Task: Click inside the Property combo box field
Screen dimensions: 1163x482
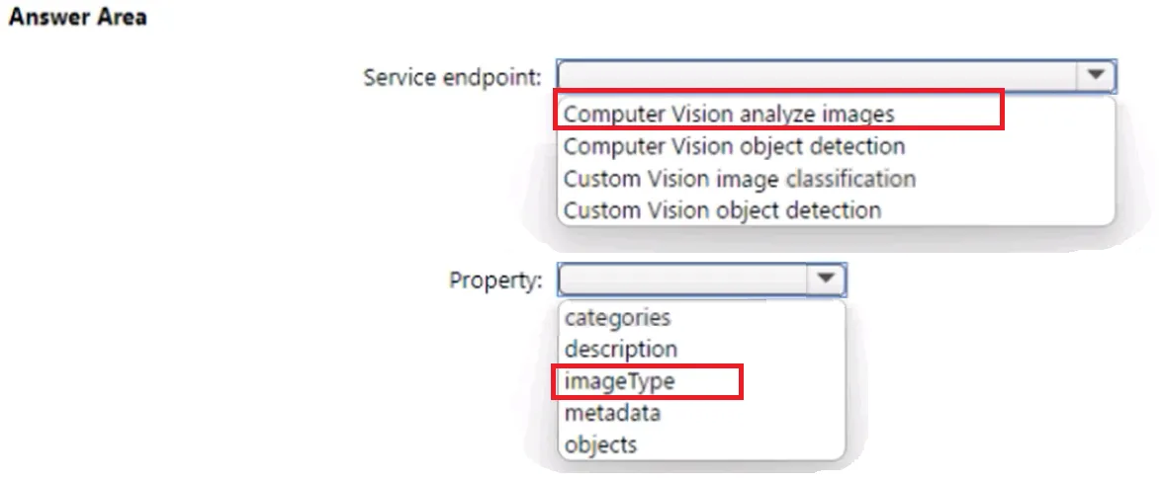Action: [x=702, y=281]
